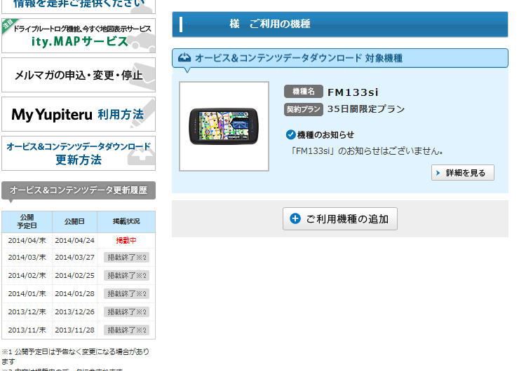Click the 2014/02/25 release date cell
The image size is (519, 371).
74,276
